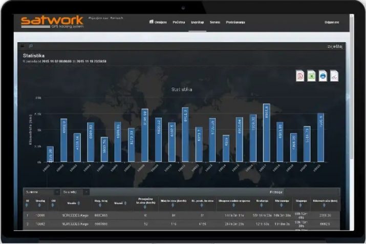Viewport: 366px width, 244px height.
Task: Click the small flag icon in panel header
Action: click(31, 46)
